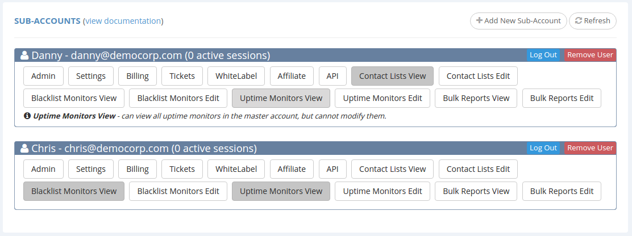Disable Uptime Monitors View for Danny
Image resolution: width=632 pixels, height=236 pixels.
[x=281, y=98]
